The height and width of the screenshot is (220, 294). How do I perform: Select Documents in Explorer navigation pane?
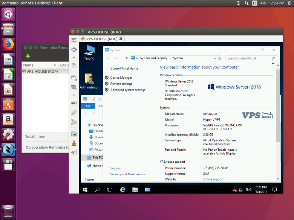tap(96, 144)
